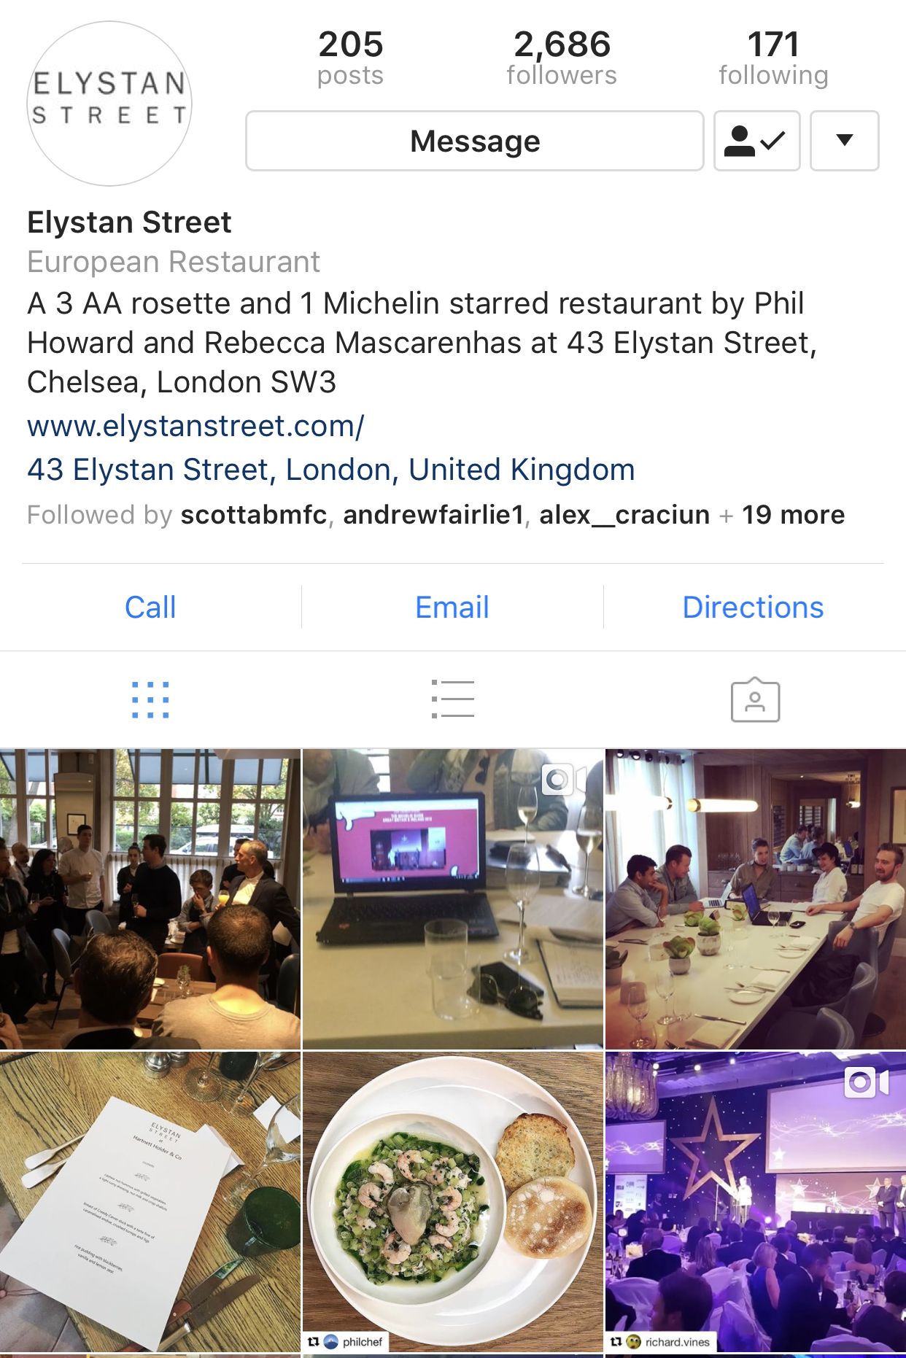
Task: View the 2,686 followers list
Action: tap(562, 58)
